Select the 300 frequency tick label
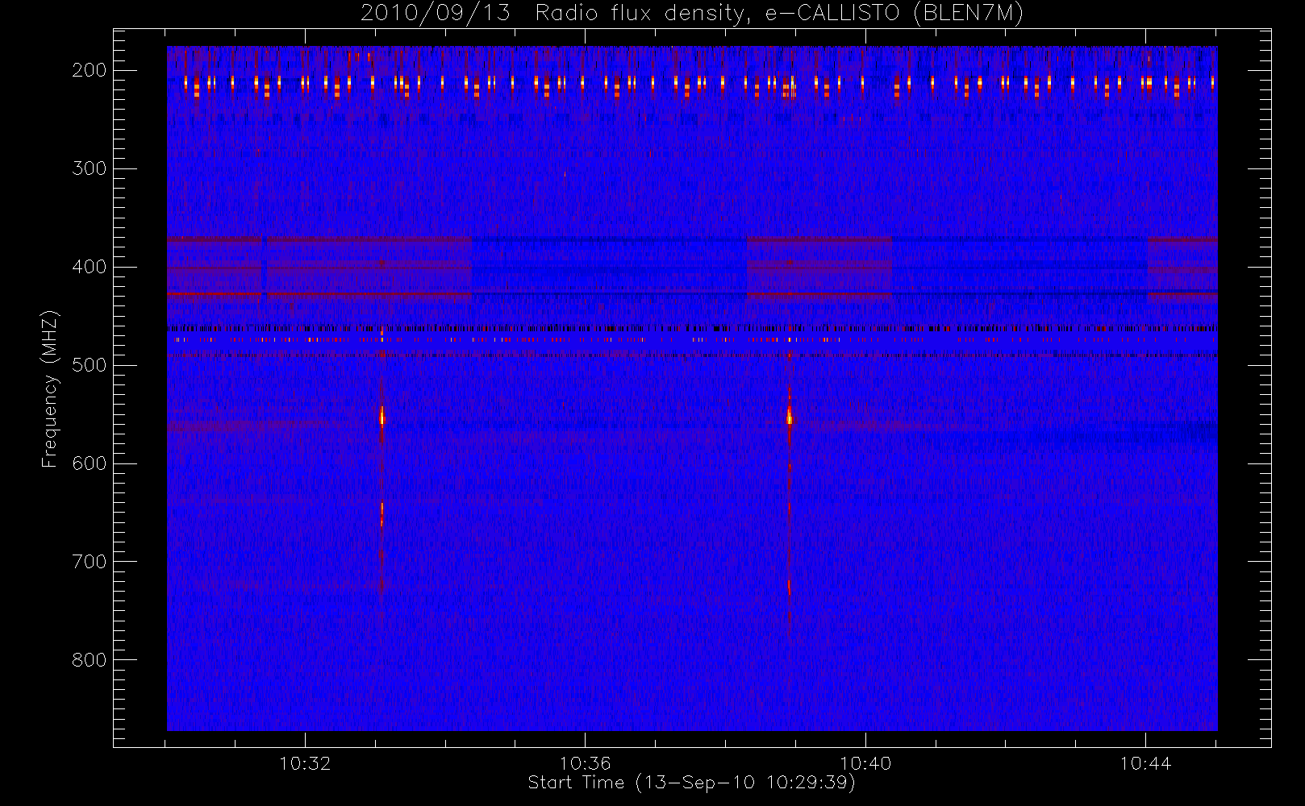Image resolution: width=1305 pixels, height=806 pixels. click(x=89, y=168)
